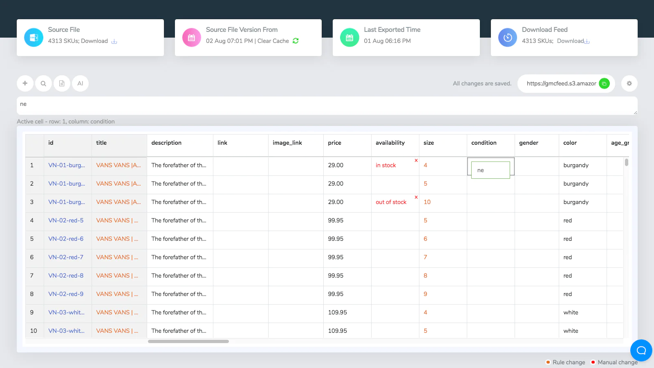Click row 3 size value 10

(x=443, y=203)
